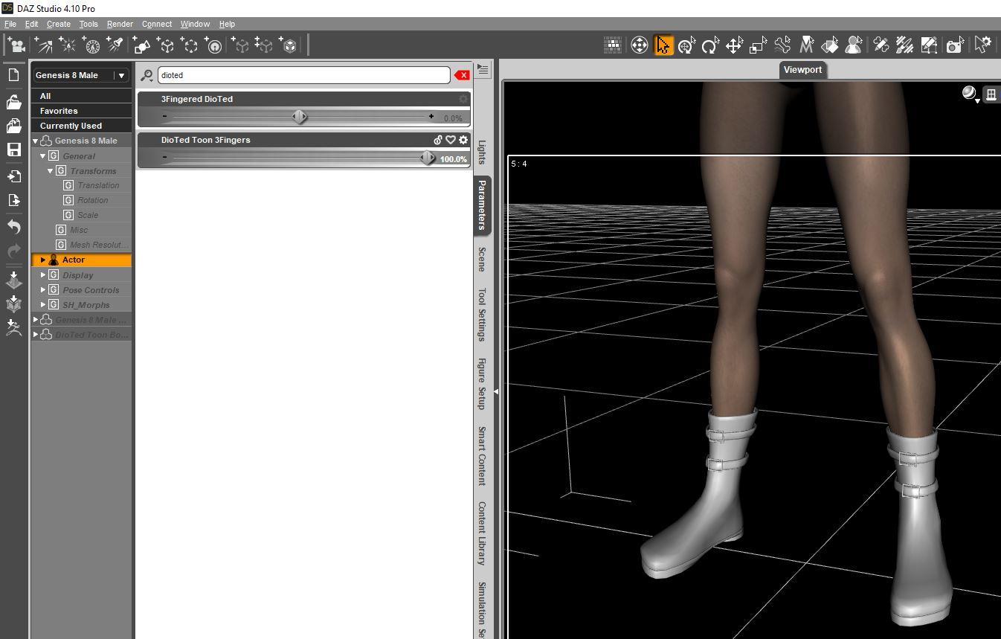Select the Region Navigator tool

[x=854, y=45]
